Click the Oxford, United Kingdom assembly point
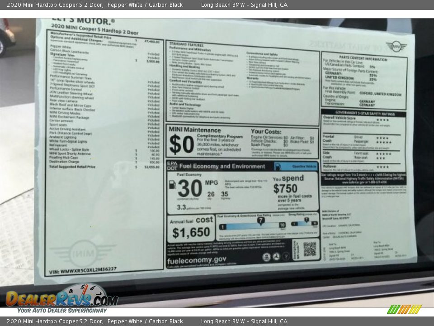 (x=380, y=94)
